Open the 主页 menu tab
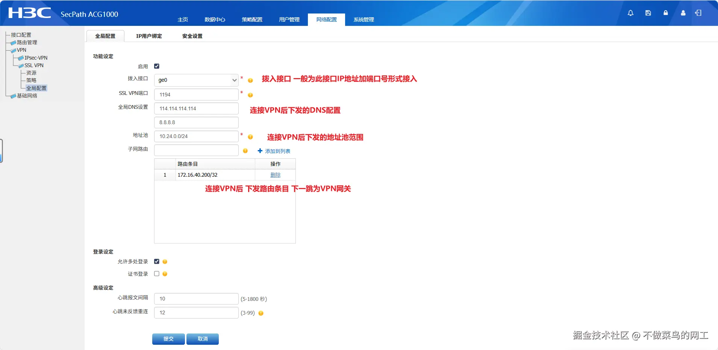Viewport: 718px width, 350px height. click(183, 20)
